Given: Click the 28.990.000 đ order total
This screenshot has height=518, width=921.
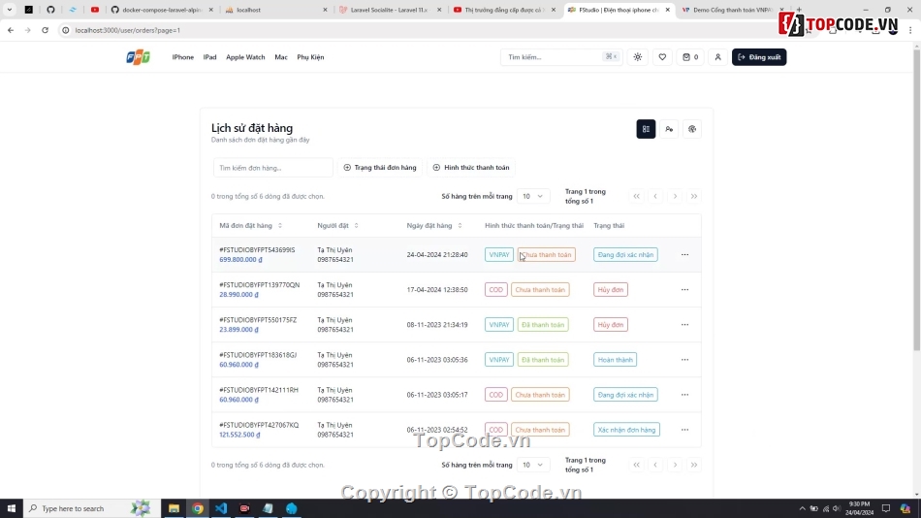Looking at the screenshot, I should 239,295.
